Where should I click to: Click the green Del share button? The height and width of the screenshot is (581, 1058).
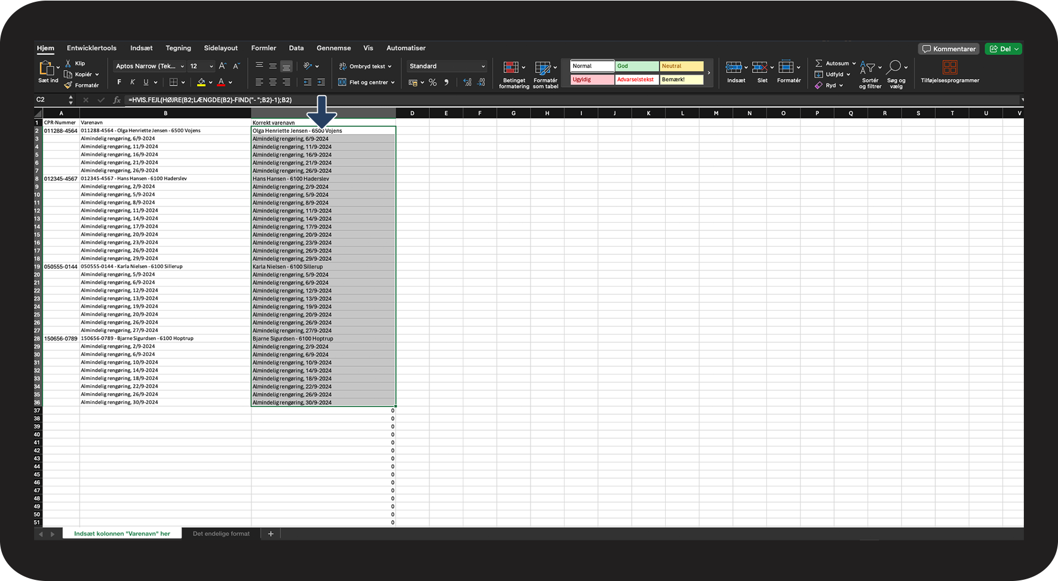coord(1004,49)
